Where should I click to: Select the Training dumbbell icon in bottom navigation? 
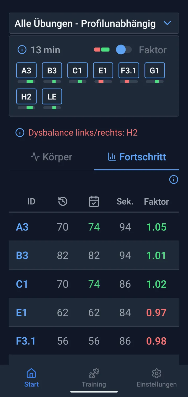click(94, 373)
